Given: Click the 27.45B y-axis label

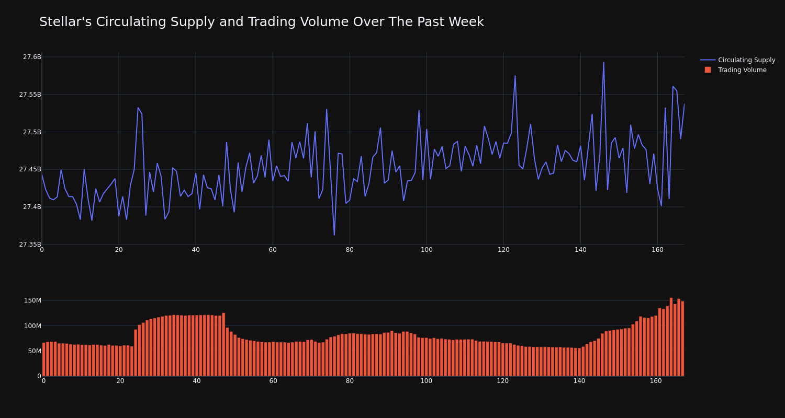Looking at the screenshot, I should click(30, 169).
